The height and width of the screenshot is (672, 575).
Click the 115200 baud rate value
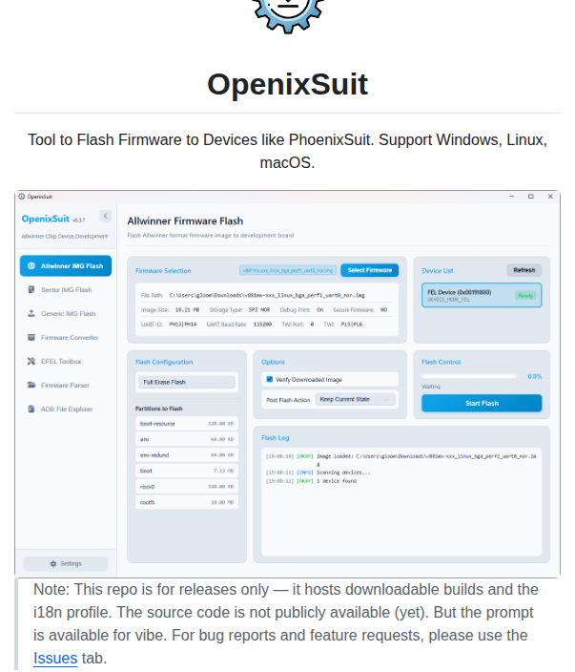pyautogui.click(x=262, y=325)
